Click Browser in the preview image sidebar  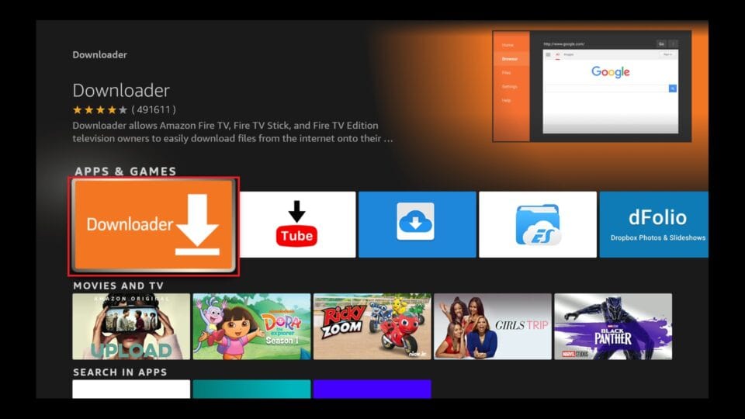(x=509, y=59)
